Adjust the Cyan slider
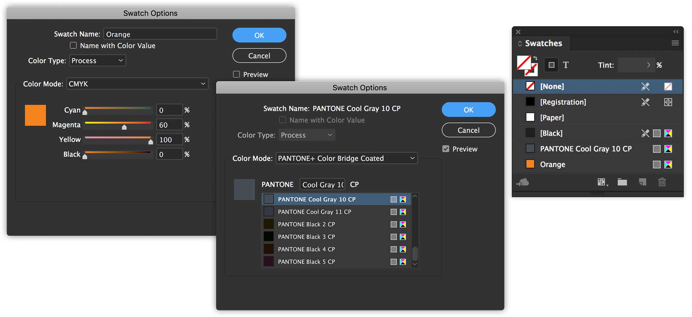The image size is (692, 317). [85, 112]
